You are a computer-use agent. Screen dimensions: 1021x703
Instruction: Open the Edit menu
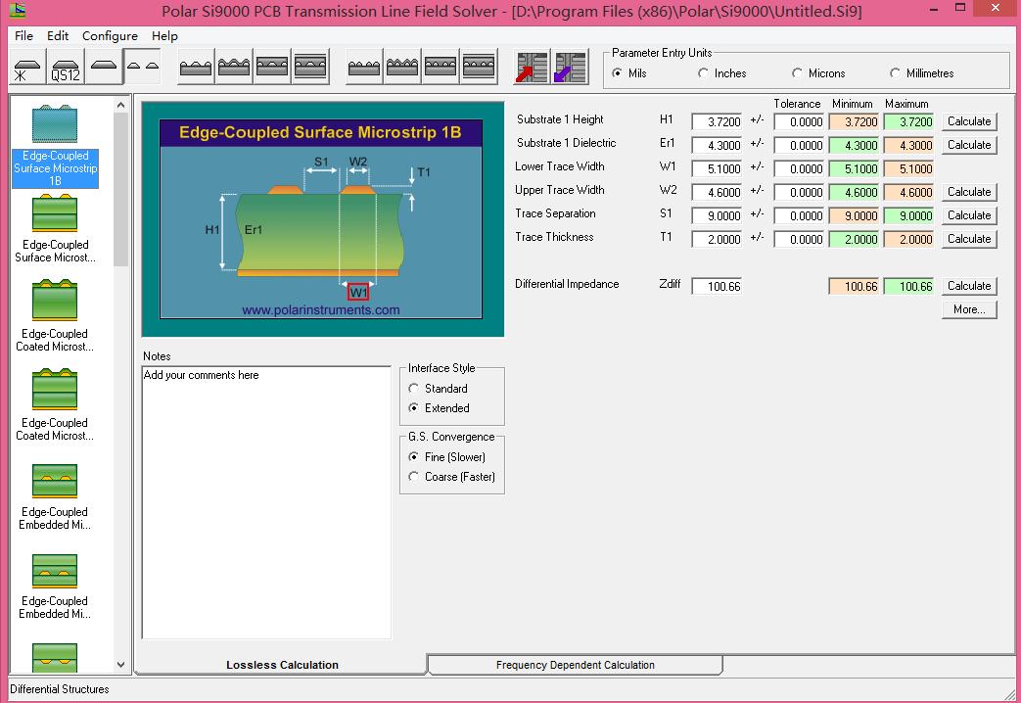coord(58,36)
